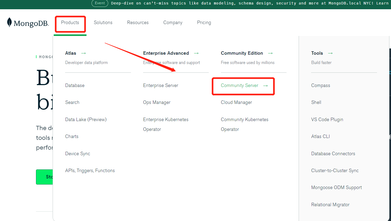The width and height of the screenshot is (391, 221).
Task: Select Shell under Tools
Action: click(x=316, y=102)
